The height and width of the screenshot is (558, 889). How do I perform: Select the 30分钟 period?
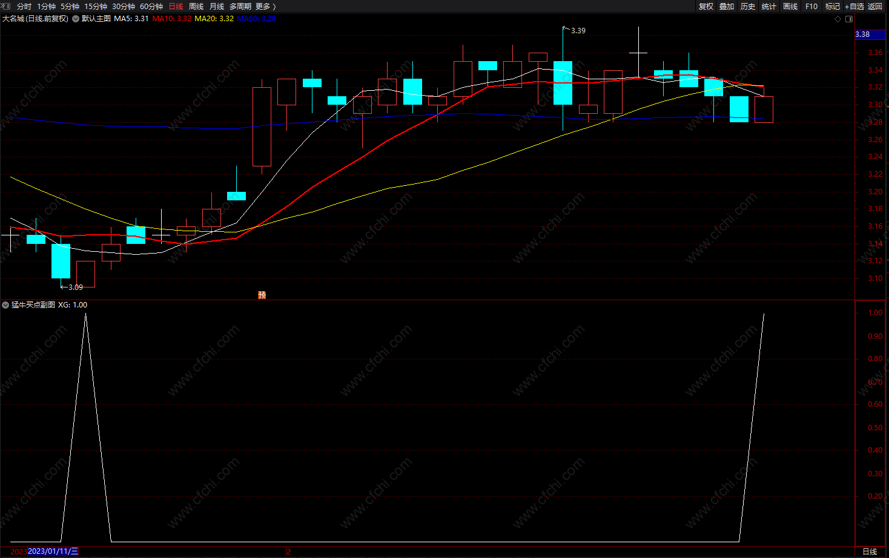pyautogui.click(x=124, y=6)
